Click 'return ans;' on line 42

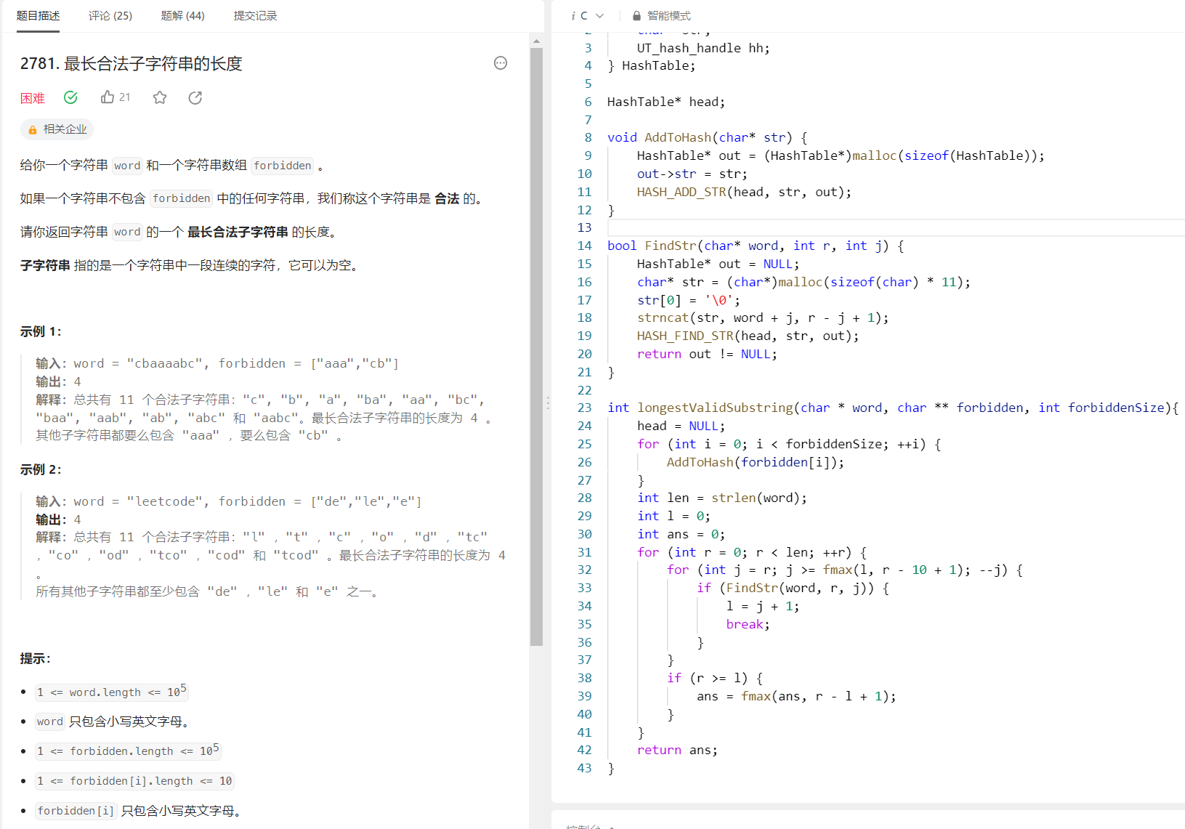click(677, 750)
